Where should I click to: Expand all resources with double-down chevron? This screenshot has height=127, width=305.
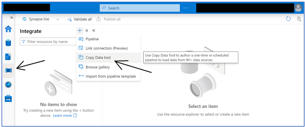tap(87, 31)
